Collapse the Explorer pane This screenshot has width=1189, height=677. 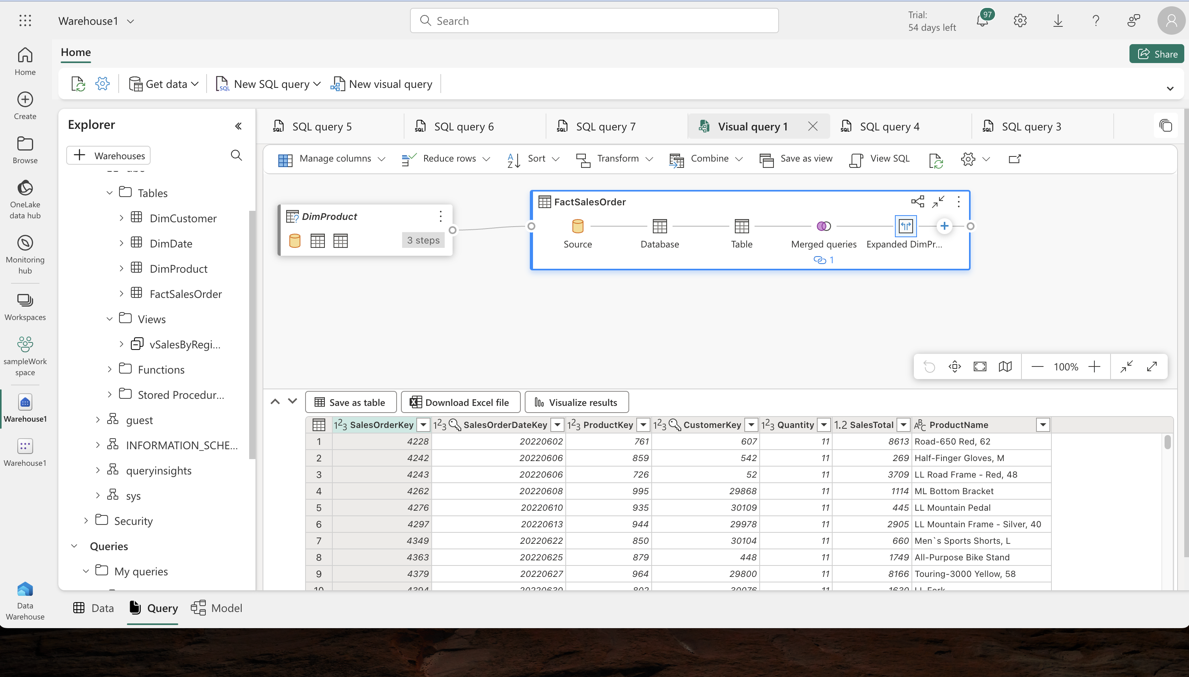(x=238, y=126)
